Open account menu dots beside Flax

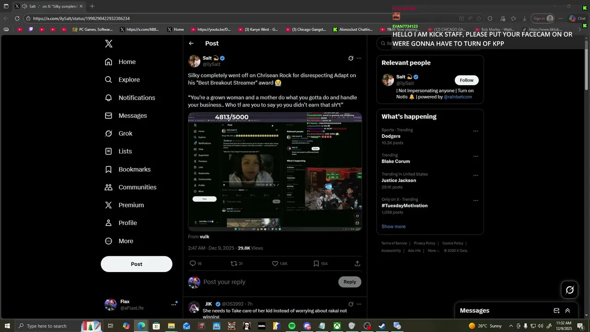tap(174, 304)
